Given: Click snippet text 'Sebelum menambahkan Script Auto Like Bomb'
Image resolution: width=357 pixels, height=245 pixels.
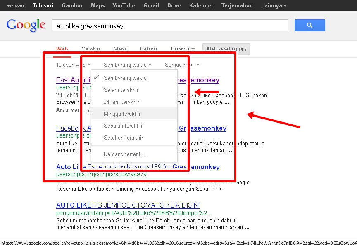Looking at the screenshot, I should coord(113,221).
